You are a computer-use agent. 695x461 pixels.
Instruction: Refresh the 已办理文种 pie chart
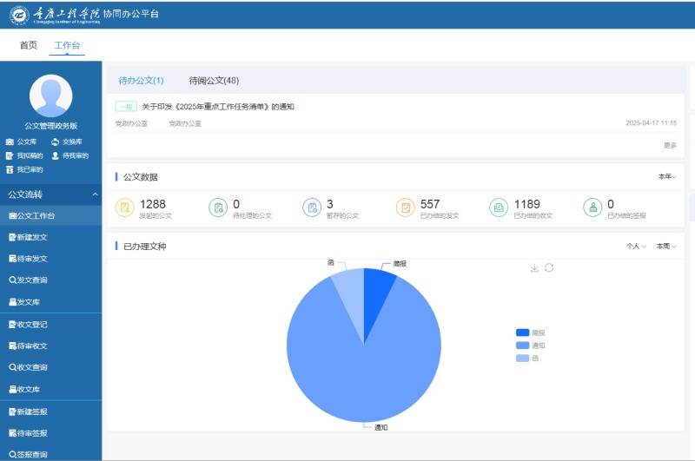tap(549, 268)
